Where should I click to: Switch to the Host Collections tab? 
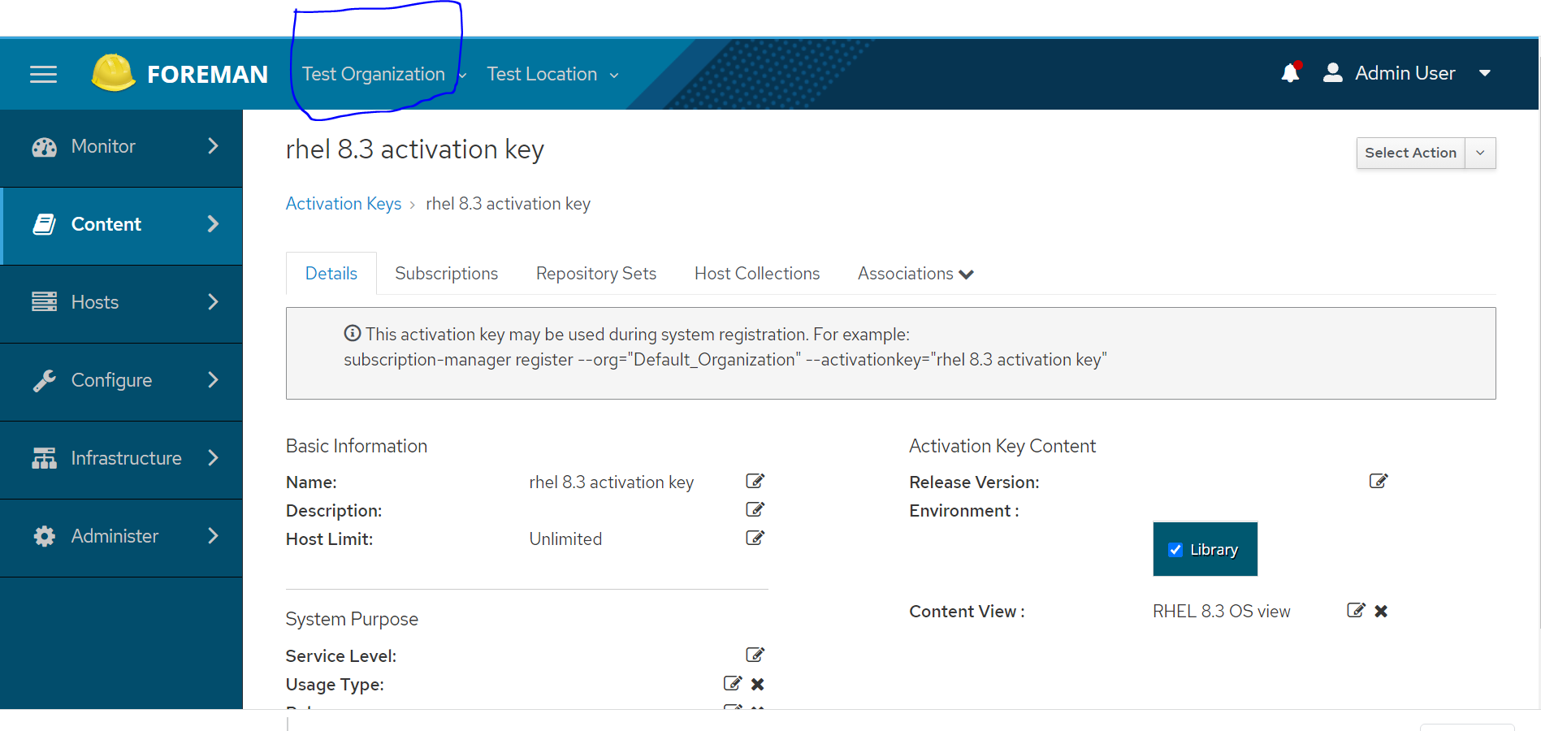pyautogui.click(x=757, y=274)
